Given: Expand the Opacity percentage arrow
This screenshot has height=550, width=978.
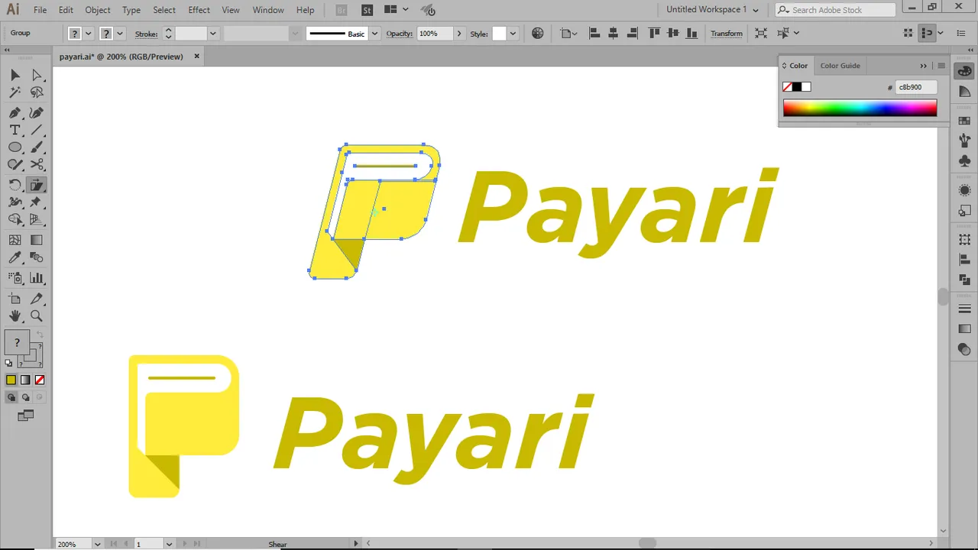Looking at the screenshot, I should point(458,34).
